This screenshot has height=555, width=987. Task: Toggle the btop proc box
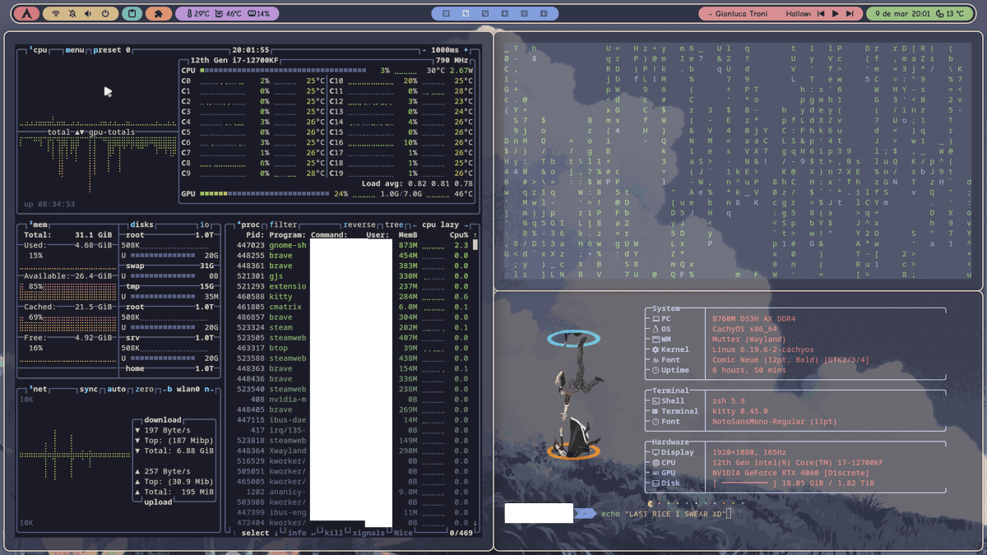(x=248, y=224)
